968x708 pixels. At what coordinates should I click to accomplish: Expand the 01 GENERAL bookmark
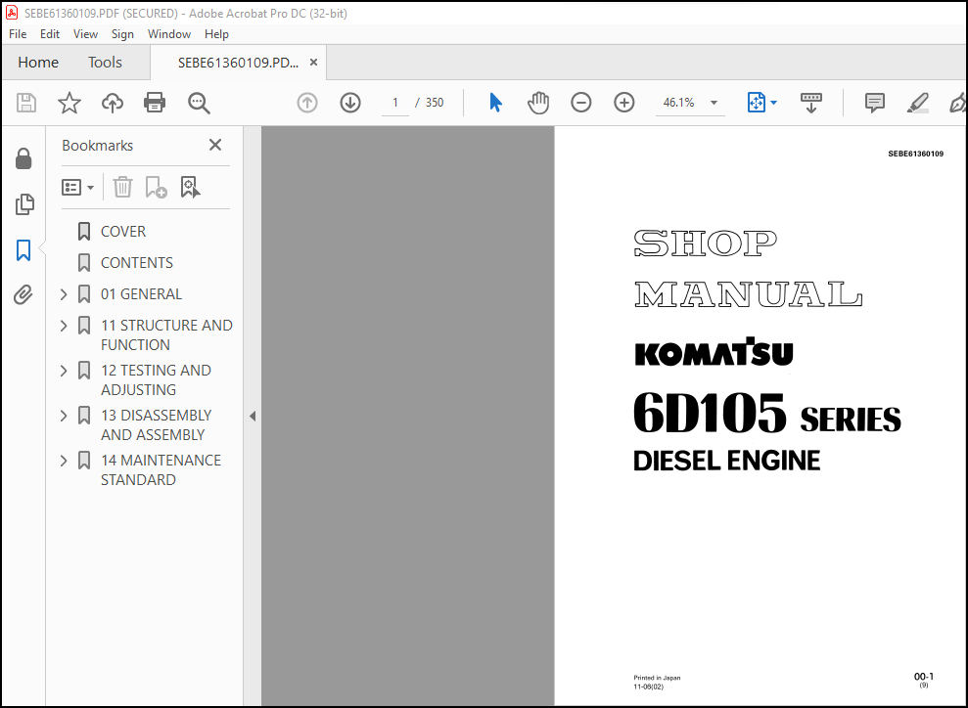click(64, 294)
